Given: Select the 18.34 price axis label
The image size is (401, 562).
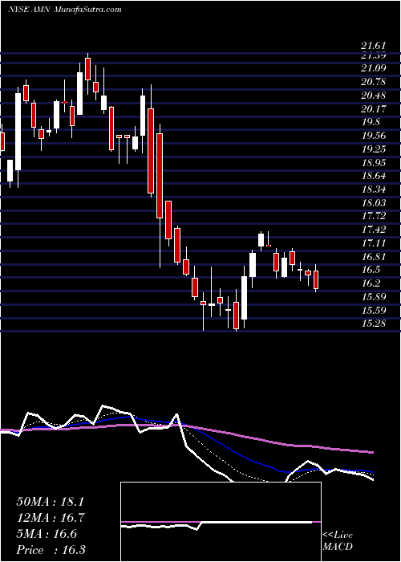Looking at the screenshot, I should (374, 189).
